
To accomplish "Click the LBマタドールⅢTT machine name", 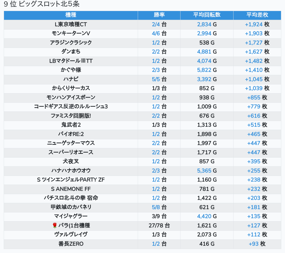I will pyautogui.click(x=71, y=61).
